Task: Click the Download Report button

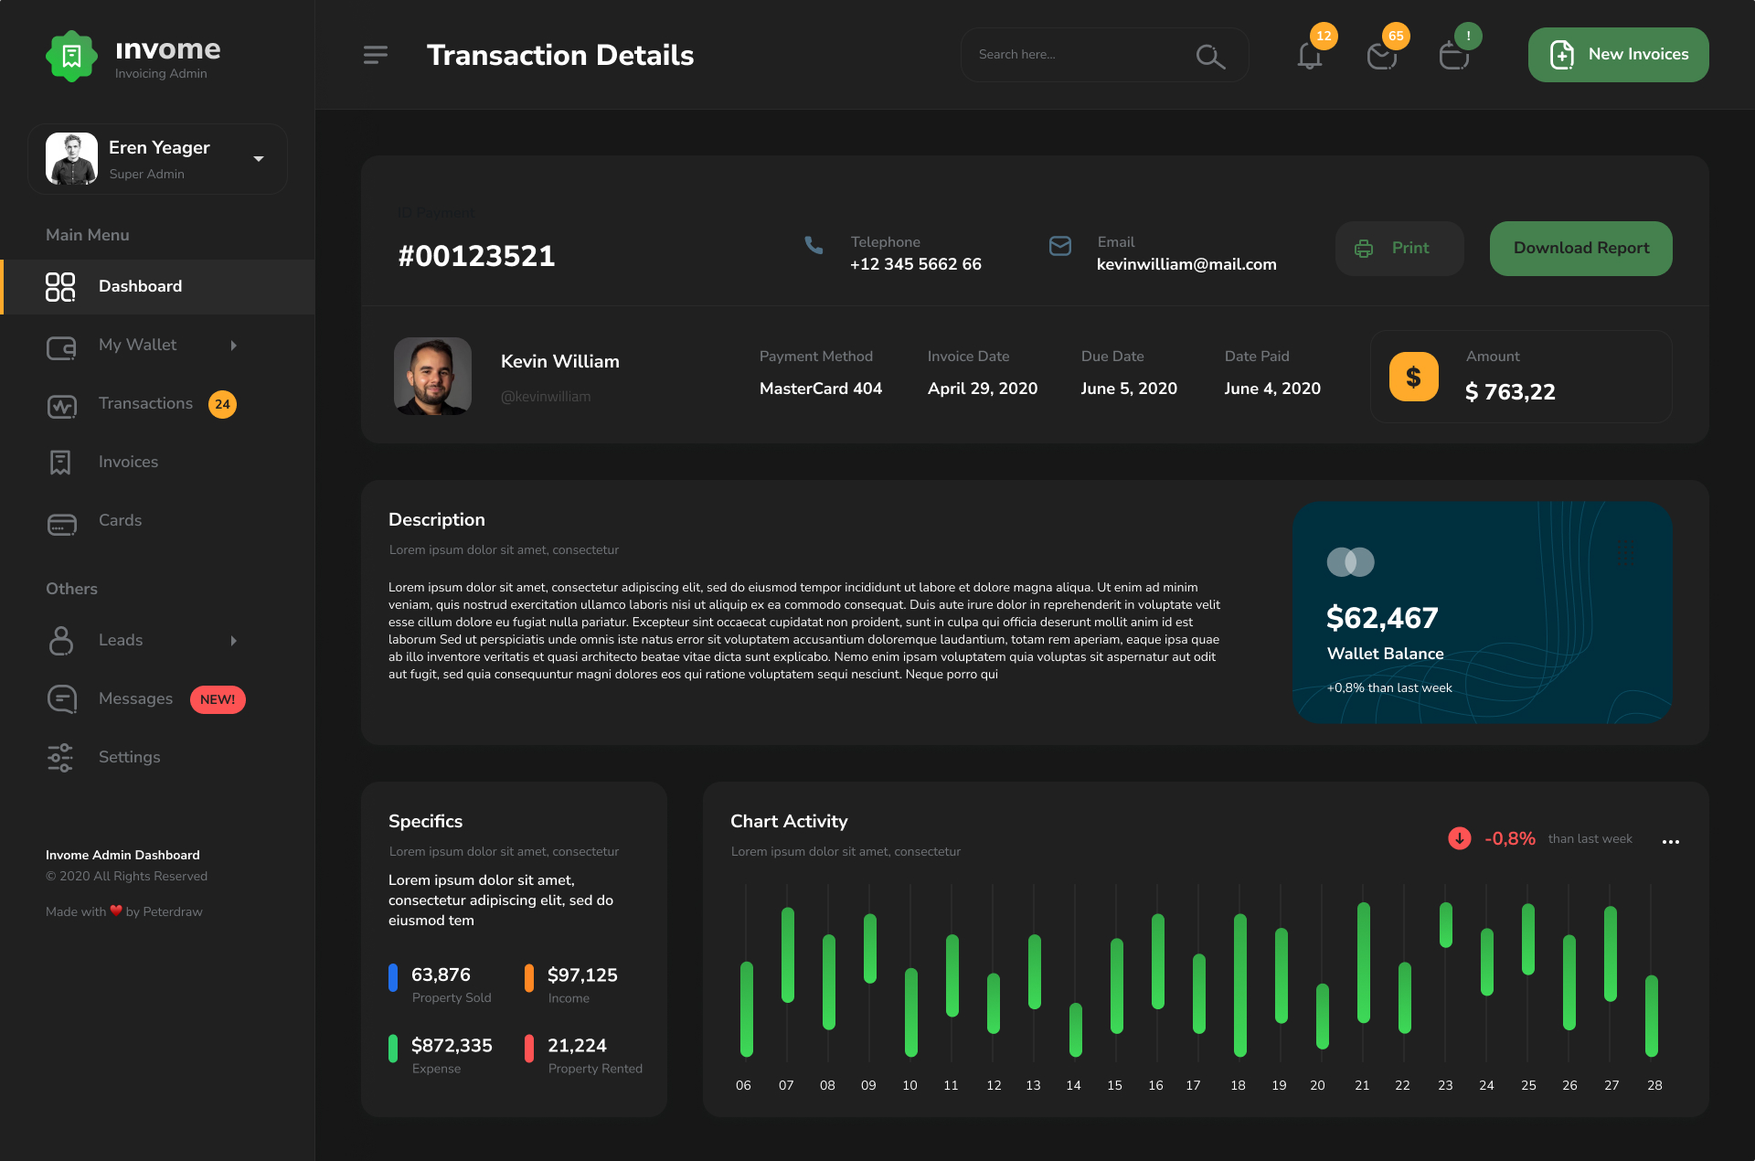Action: point(1580,248)
